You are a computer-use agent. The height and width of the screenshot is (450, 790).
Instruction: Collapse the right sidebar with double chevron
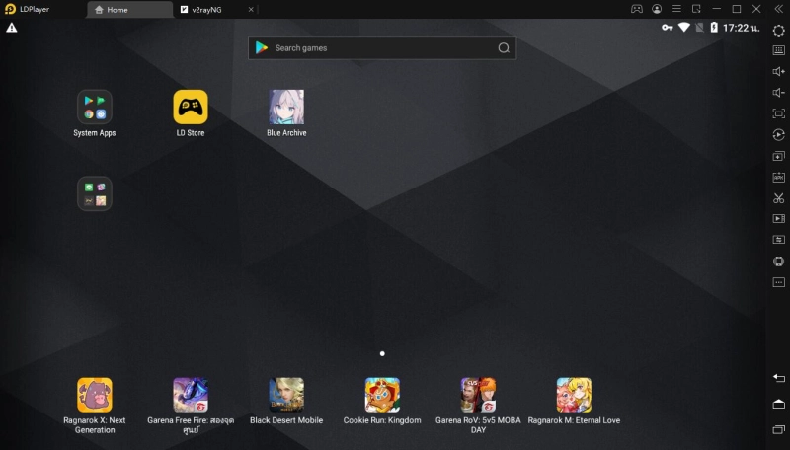(778, 9)
